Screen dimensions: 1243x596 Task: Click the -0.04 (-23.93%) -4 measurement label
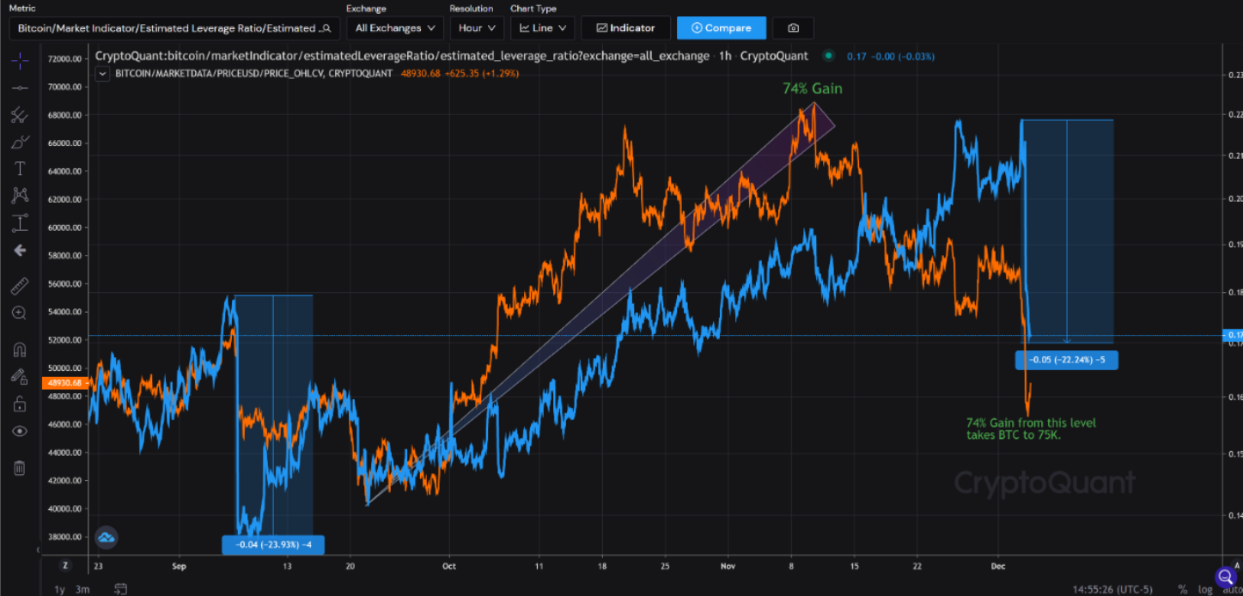coord(273,544)
